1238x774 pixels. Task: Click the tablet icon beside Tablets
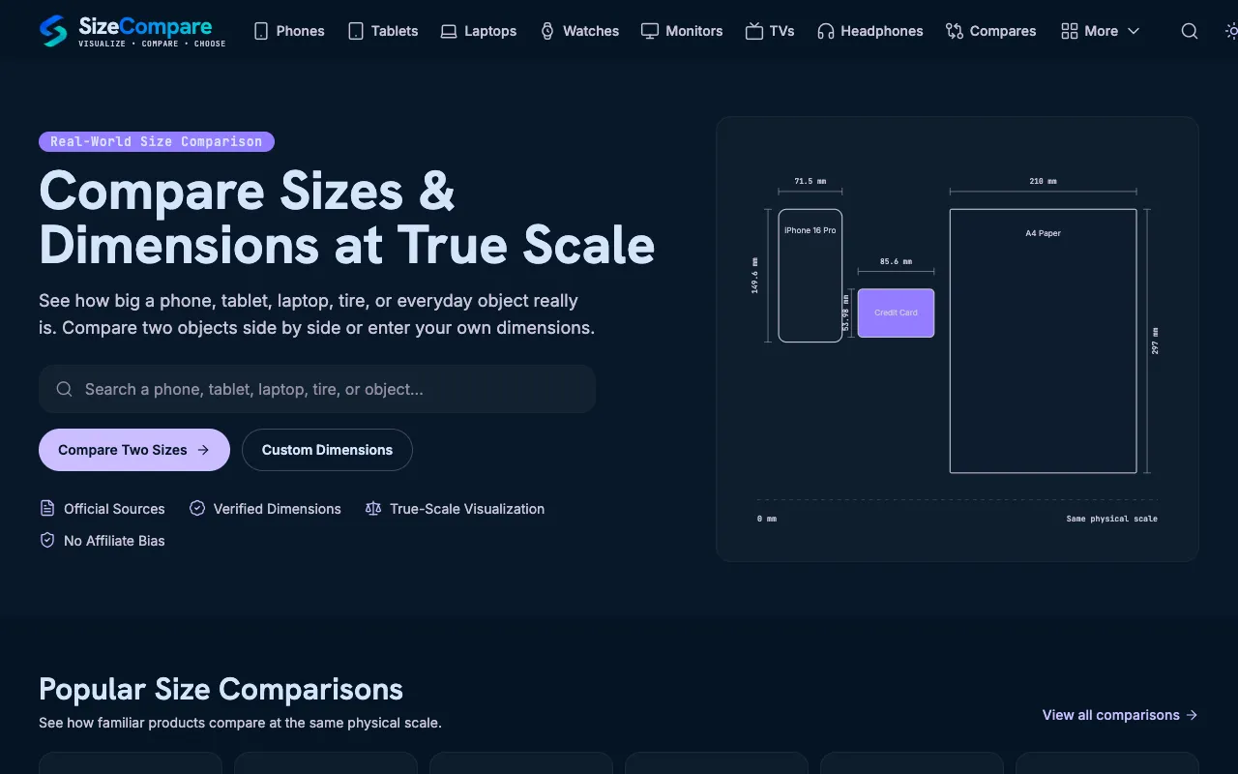tap(356, 31)
